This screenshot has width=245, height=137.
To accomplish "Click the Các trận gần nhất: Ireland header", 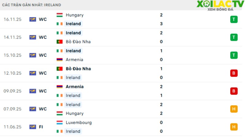I will coord(32,5).
